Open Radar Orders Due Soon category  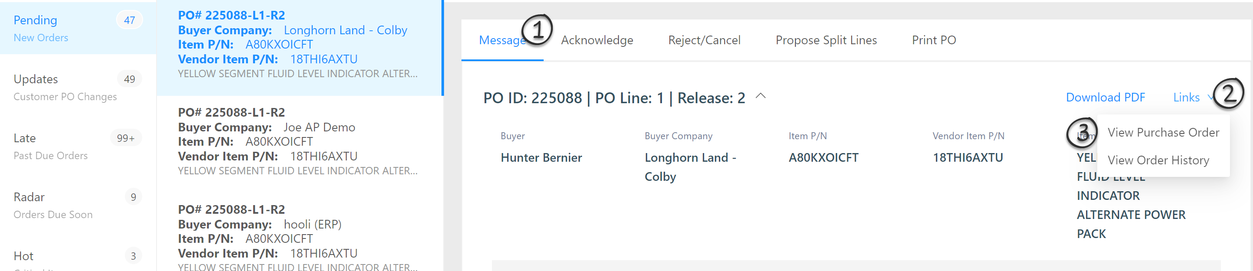(x=78, y=205)
